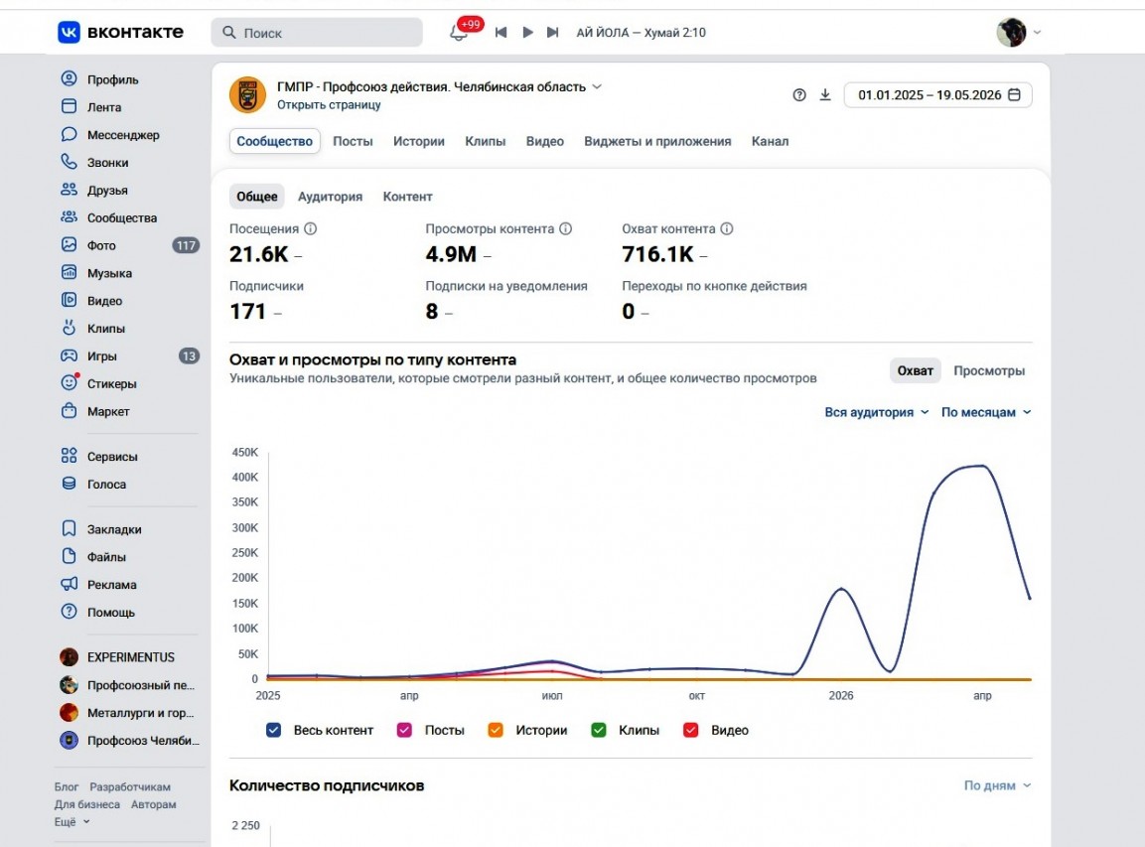Open the notifications bell icon
1145x847 pixels.
click(459, 33)
